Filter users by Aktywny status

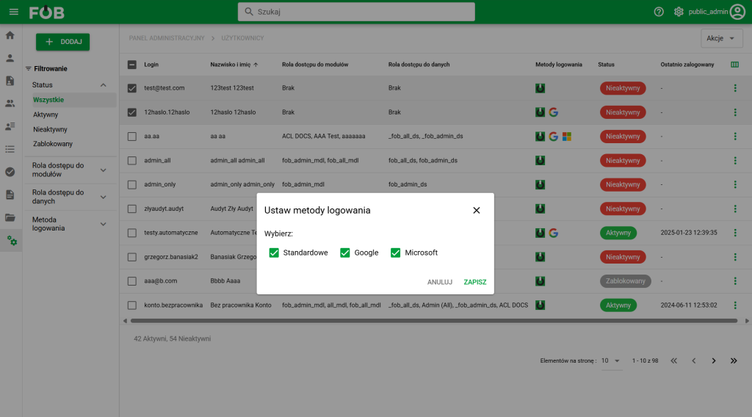46,115
